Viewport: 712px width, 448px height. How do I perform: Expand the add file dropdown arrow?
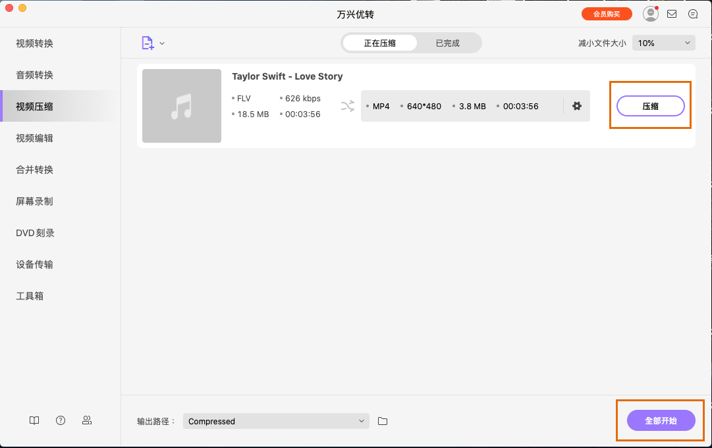point(161,42)
